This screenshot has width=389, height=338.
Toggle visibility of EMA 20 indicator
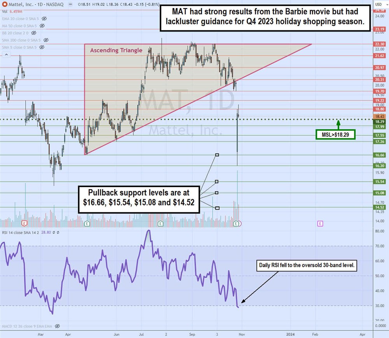[44, 19]
